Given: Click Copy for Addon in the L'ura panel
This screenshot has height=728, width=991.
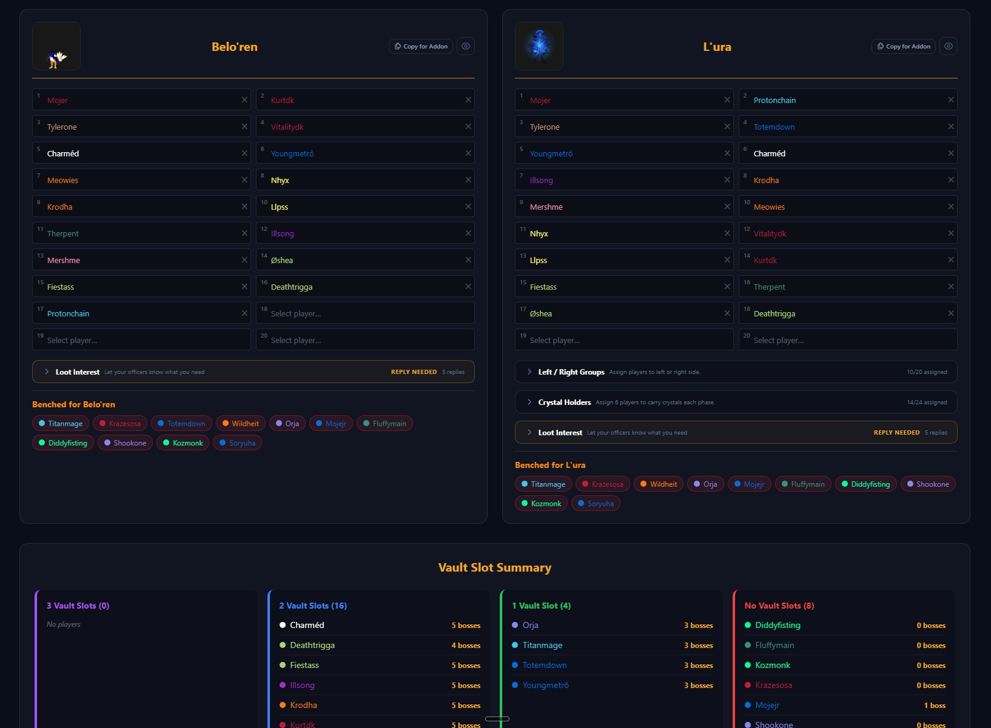Looking at the screenshot, I should pos(904,46).
